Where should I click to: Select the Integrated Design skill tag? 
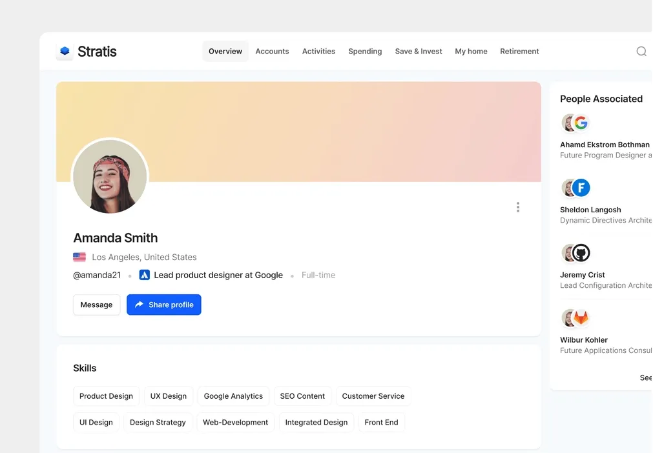click(x=316, y=422)
